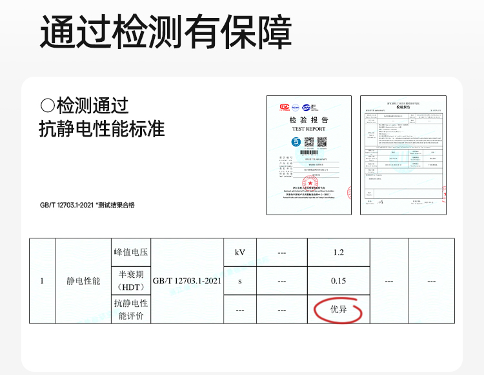
Task: Click the 1.2 value cell
Action: [x=339, y=253]
